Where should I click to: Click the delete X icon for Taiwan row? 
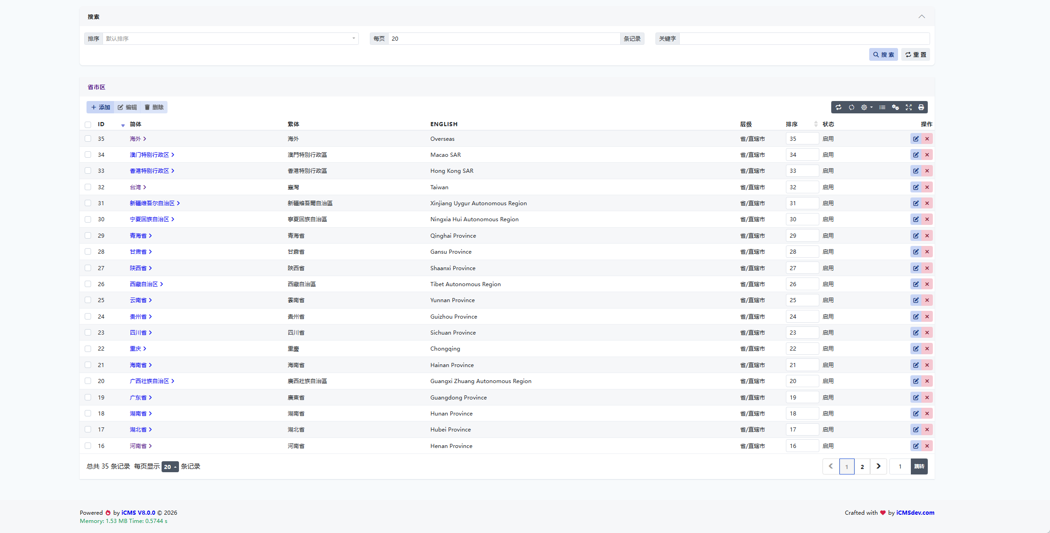pyautogui.click(x=927, y=187)
